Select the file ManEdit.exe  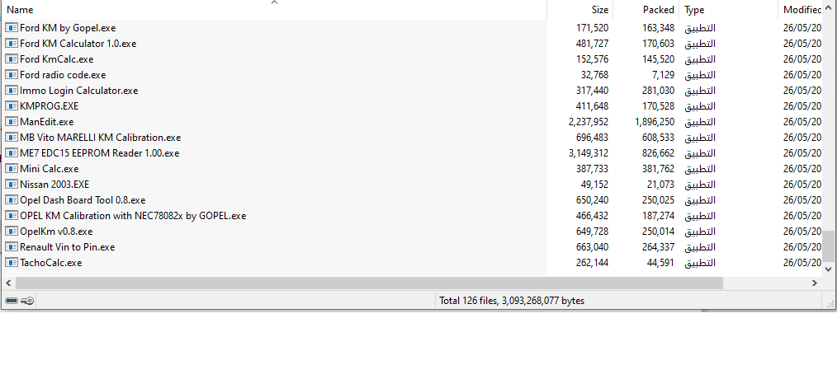[x=47, y=122]
